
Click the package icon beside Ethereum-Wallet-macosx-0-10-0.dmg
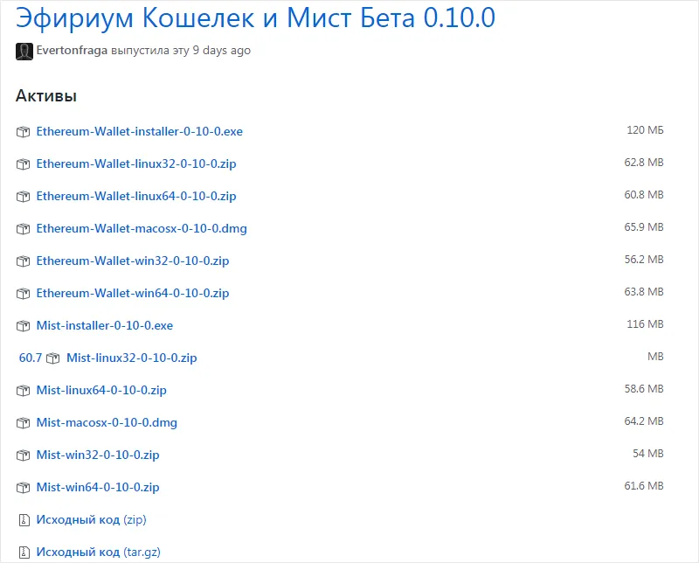click(23, 228)
